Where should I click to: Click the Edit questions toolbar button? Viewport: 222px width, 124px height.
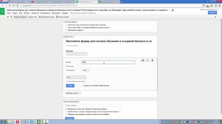[x=20, y=17]
